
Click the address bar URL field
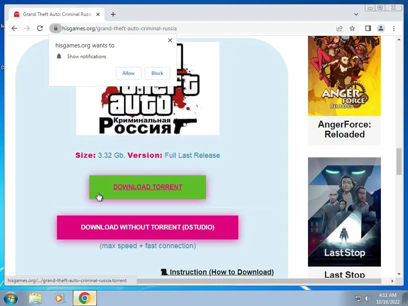[x=198, y=28]
